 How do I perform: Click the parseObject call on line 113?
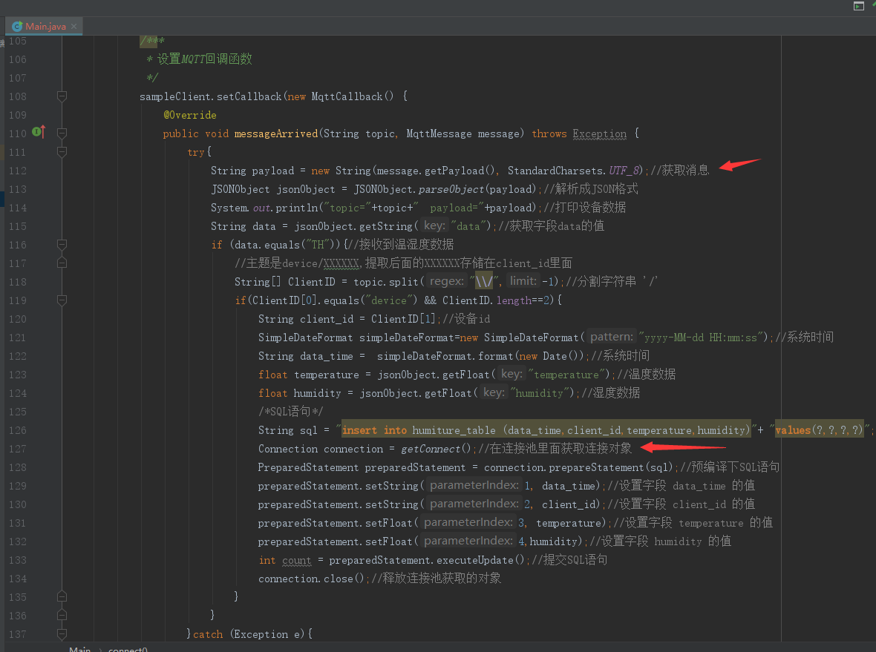click(451, 189)
